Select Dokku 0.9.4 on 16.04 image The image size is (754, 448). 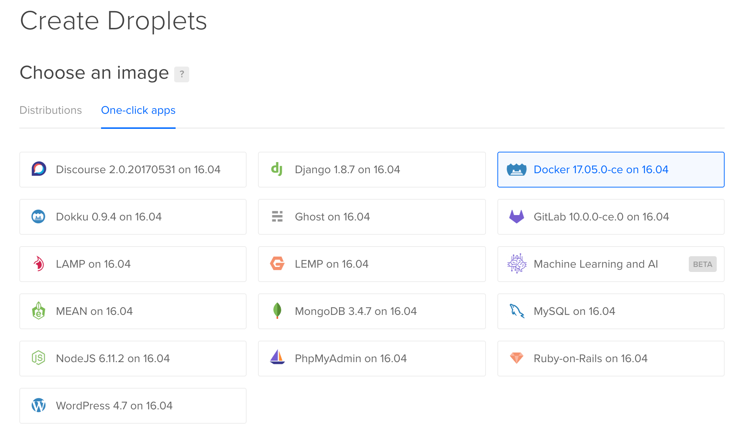(133, 217)
